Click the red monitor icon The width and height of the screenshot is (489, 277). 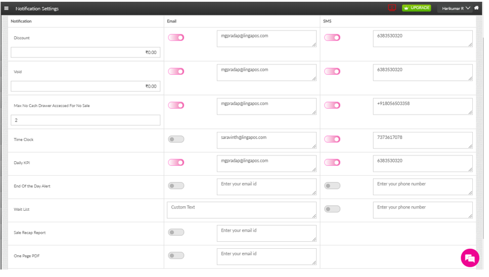click(392, 8)
